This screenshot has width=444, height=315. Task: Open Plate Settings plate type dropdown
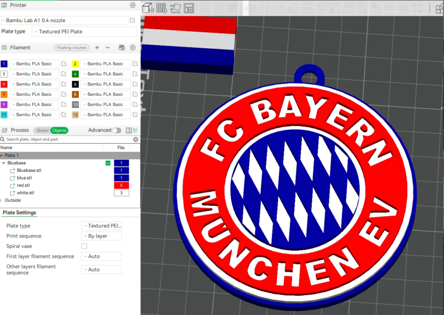pos(102,226)
